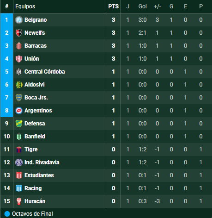Select the Racing striped shield logo
212x218 pixels.
[19, 188]
